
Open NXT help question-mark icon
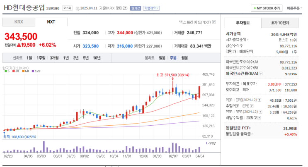(x=214, y=22)
